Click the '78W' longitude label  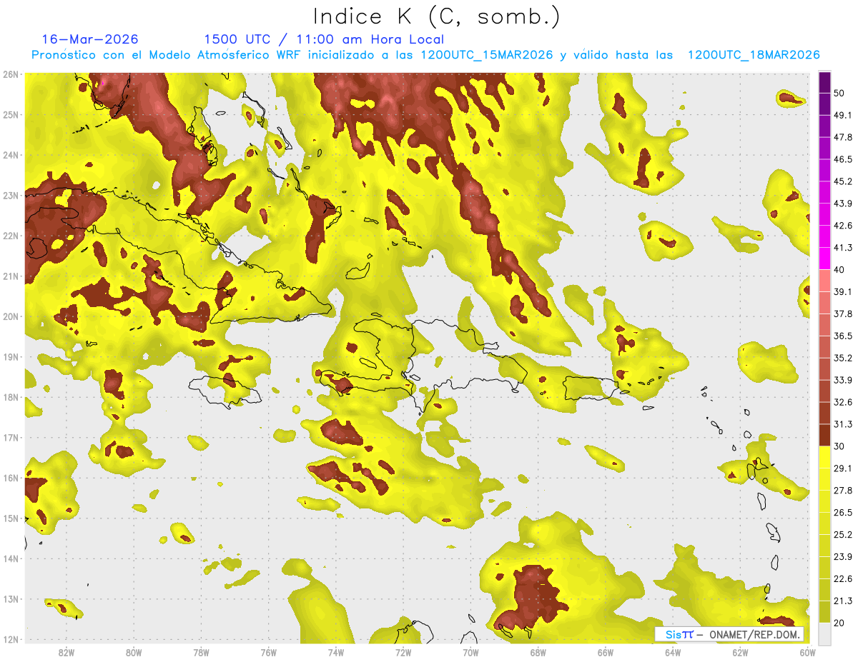pyautogui.click(x=201, y=653)
